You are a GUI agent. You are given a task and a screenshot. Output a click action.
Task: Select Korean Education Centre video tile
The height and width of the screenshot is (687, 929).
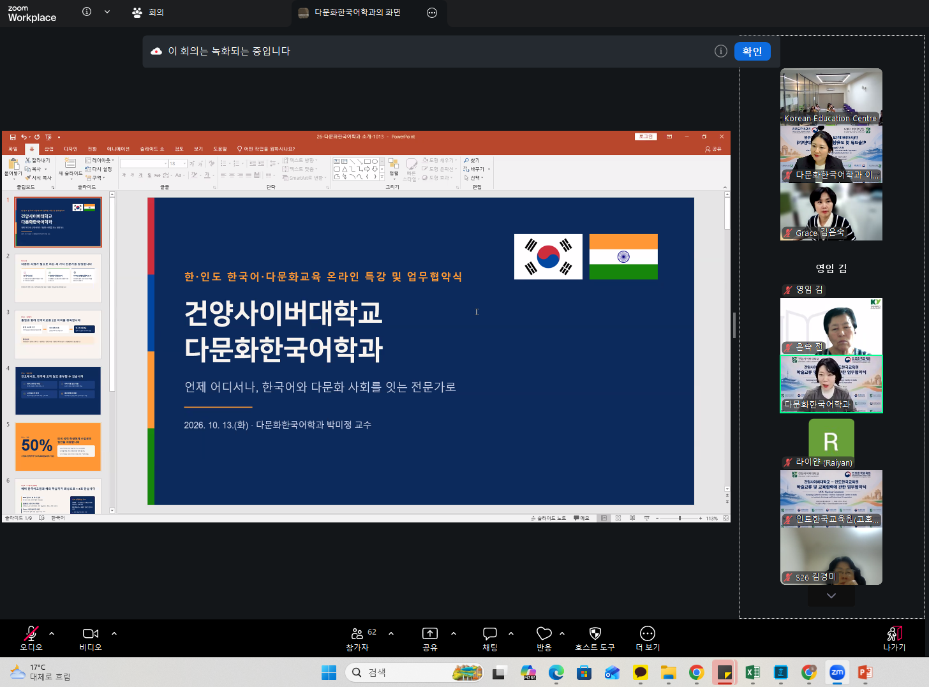coord(831,97)
